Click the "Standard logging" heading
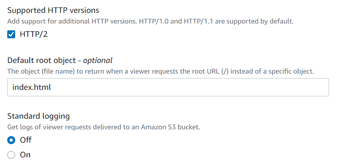This screenshot has width=342, height=168. (38, 116)
